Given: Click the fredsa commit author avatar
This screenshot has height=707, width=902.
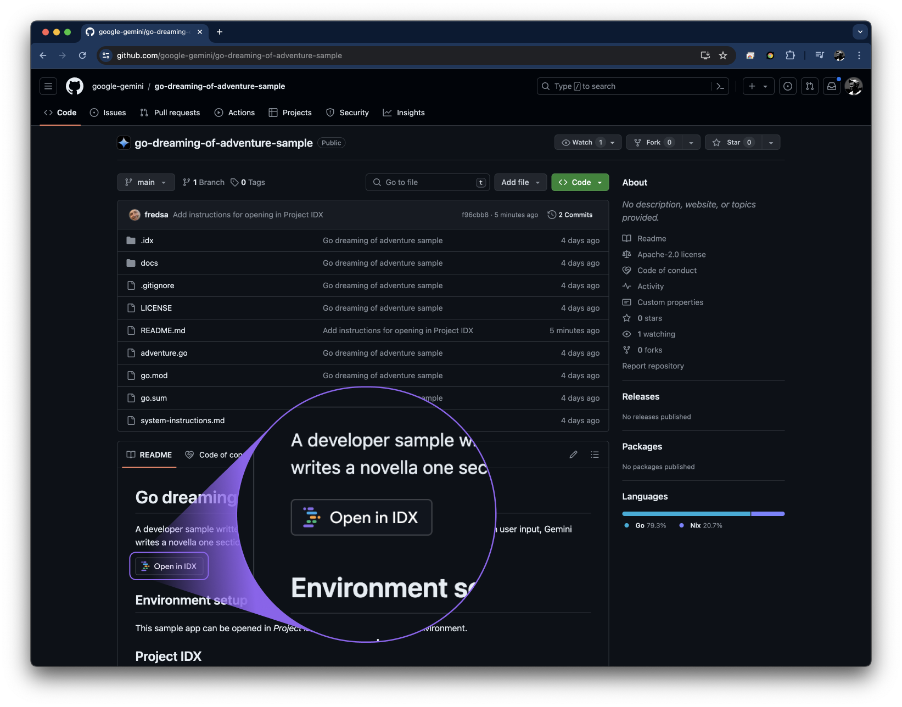Looking at the screenshot, I should click(x=135, y=215).
